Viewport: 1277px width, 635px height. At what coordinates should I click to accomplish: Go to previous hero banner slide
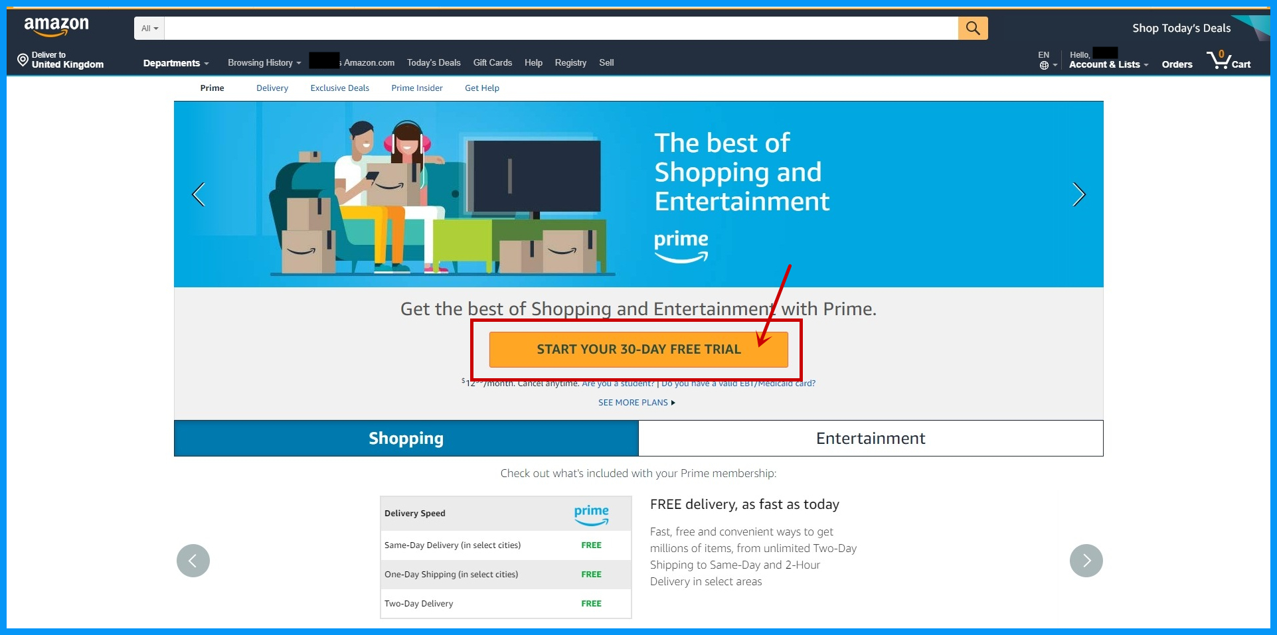(x=198, y=194)
